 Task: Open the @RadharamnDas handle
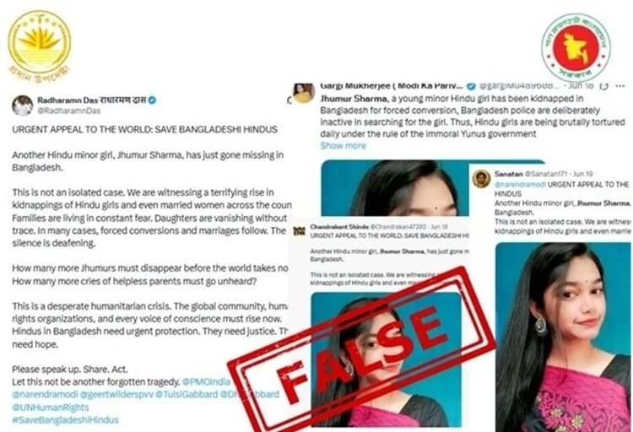(x=68, y=111)
